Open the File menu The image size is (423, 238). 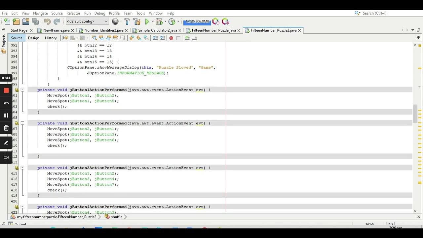pos(5,13)
